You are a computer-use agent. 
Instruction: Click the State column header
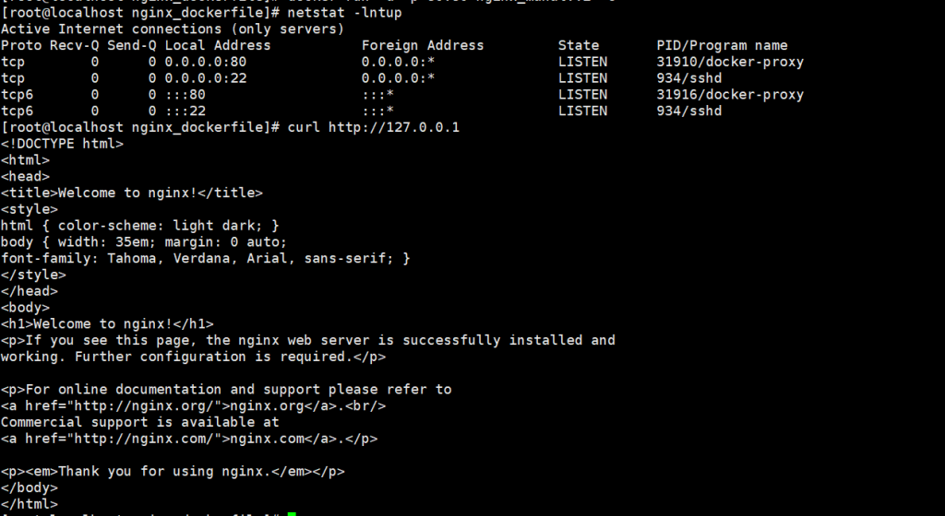(579, 46)
